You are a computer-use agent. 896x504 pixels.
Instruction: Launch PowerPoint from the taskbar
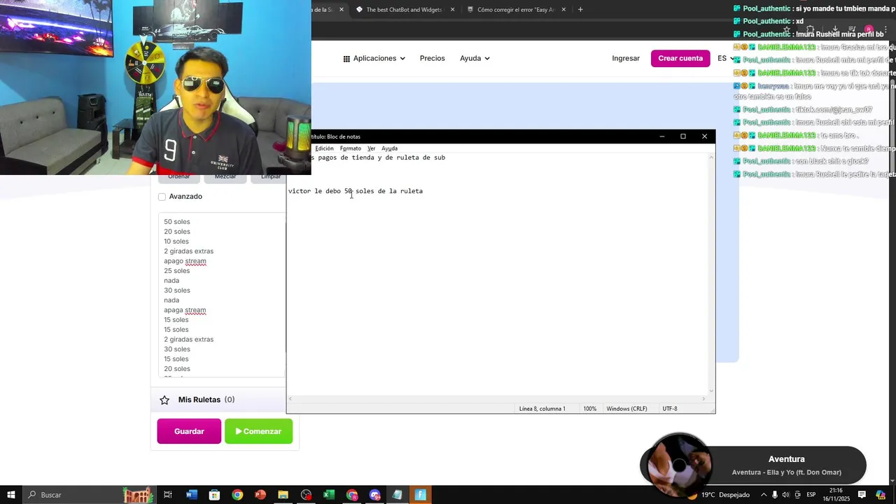click(260, 495)
